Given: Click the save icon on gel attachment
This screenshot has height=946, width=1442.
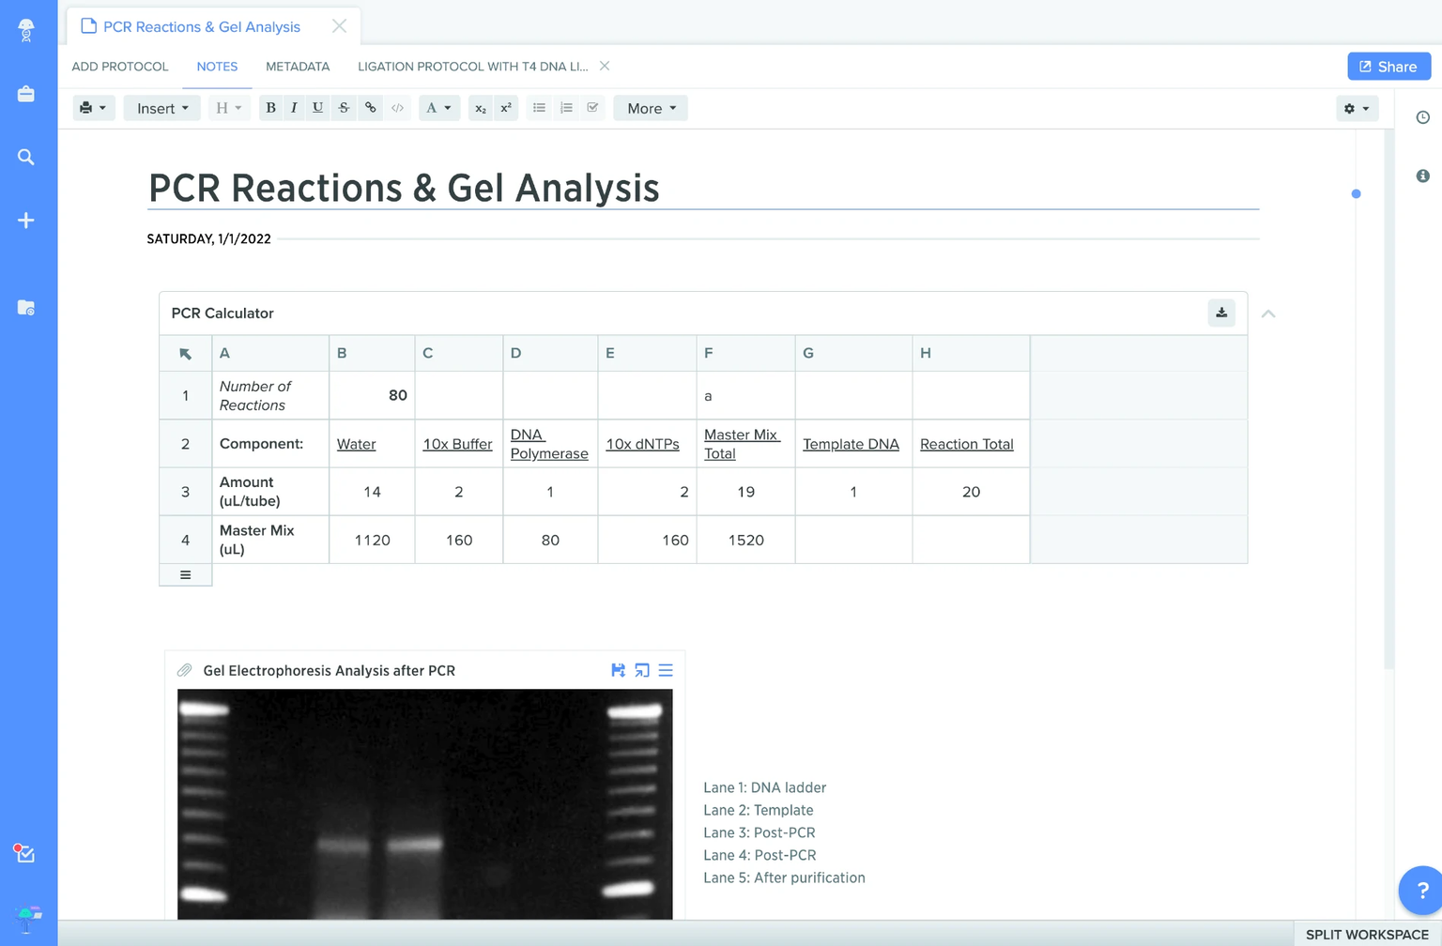Looking at the screenshot, I should click(618, 670).
